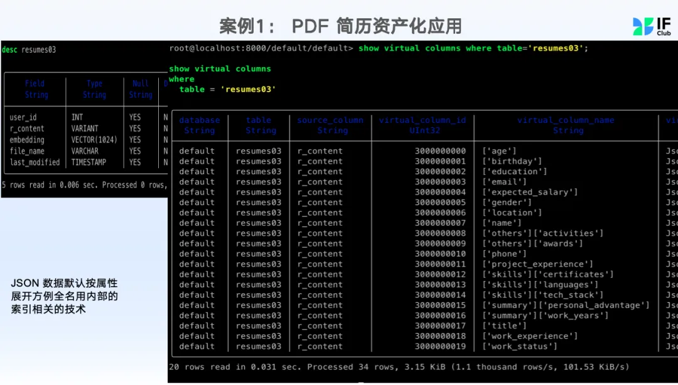The height and width of the screenshot is (385, 678).
Task: Click the IF Club logo icon
Action: [x=643, y=26]
